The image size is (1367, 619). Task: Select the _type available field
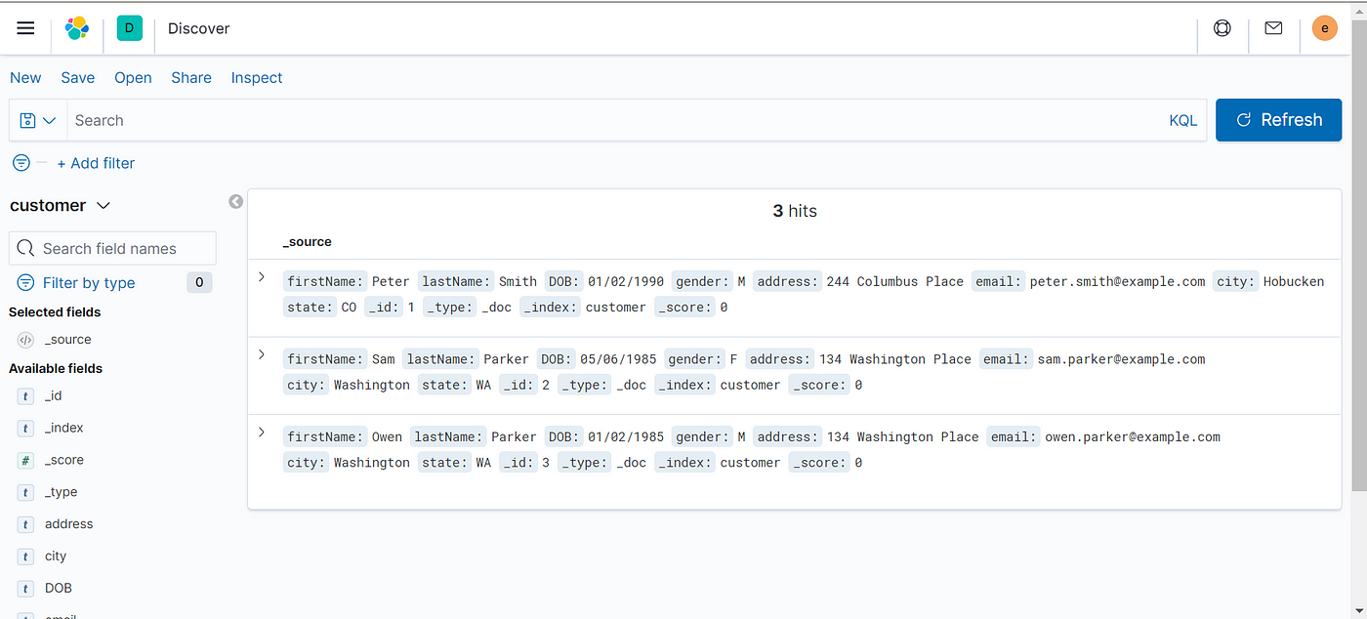[61, 492]
